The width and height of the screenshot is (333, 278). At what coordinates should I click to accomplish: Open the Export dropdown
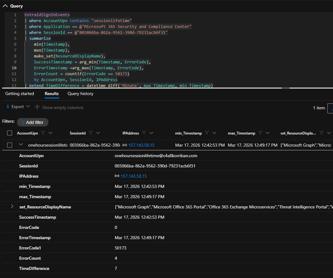18,107
